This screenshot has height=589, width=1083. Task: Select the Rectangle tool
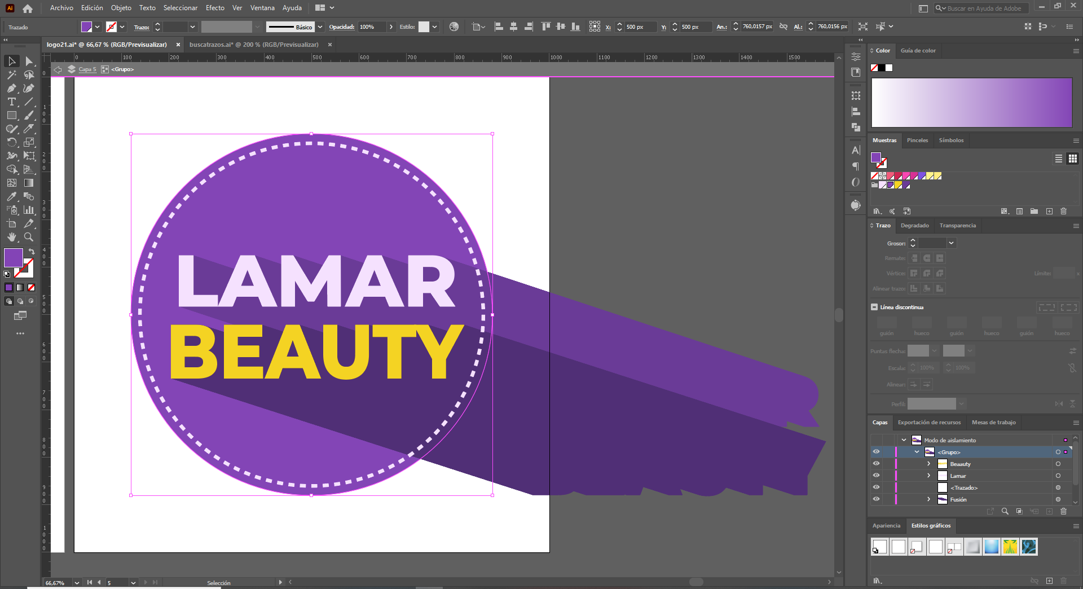11,115
